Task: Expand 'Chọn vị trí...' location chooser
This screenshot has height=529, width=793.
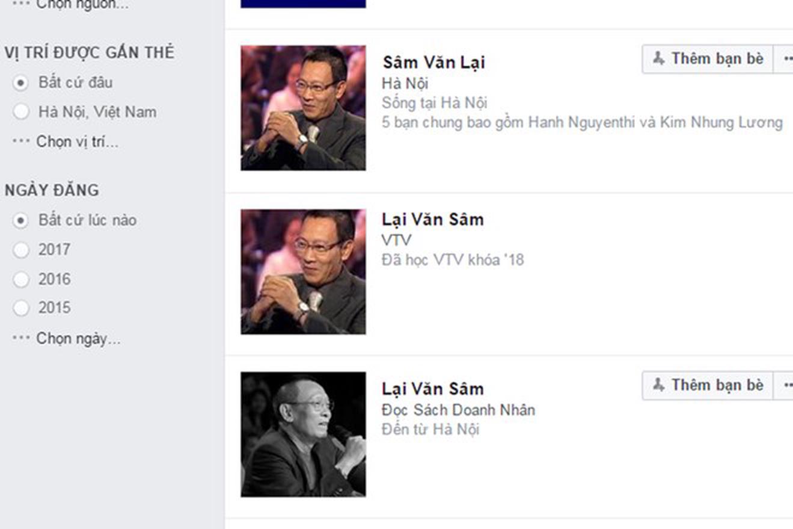Action: point(76,142)
